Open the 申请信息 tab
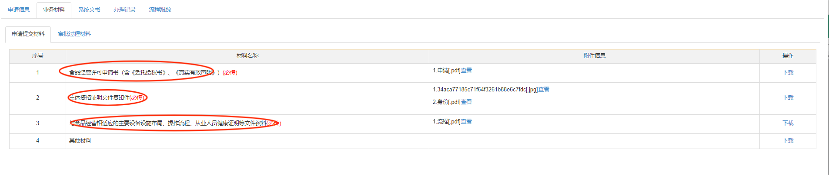 (x=19, y=10)
